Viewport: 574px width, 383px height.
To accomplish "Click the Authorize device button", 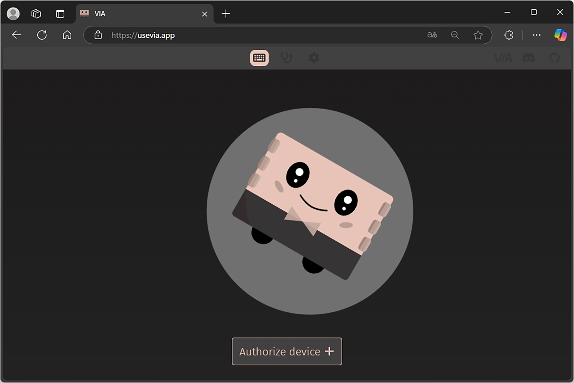I will (287, 351).
